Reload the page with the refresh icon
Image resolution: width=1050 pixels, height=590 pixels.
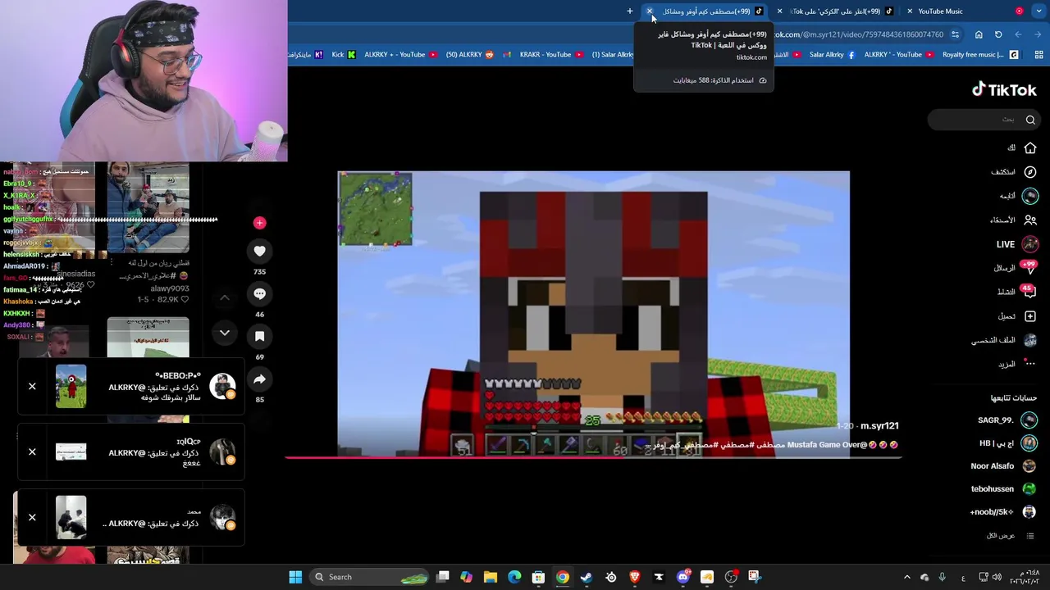click(998, 34)
